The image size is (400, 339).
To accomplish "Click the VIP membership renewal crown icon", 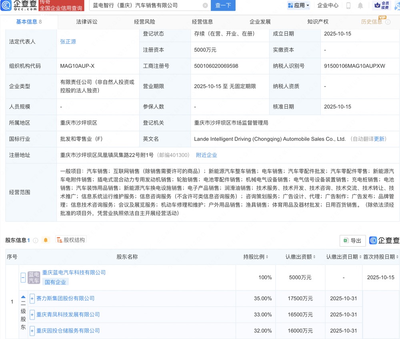I will [382, 5].
